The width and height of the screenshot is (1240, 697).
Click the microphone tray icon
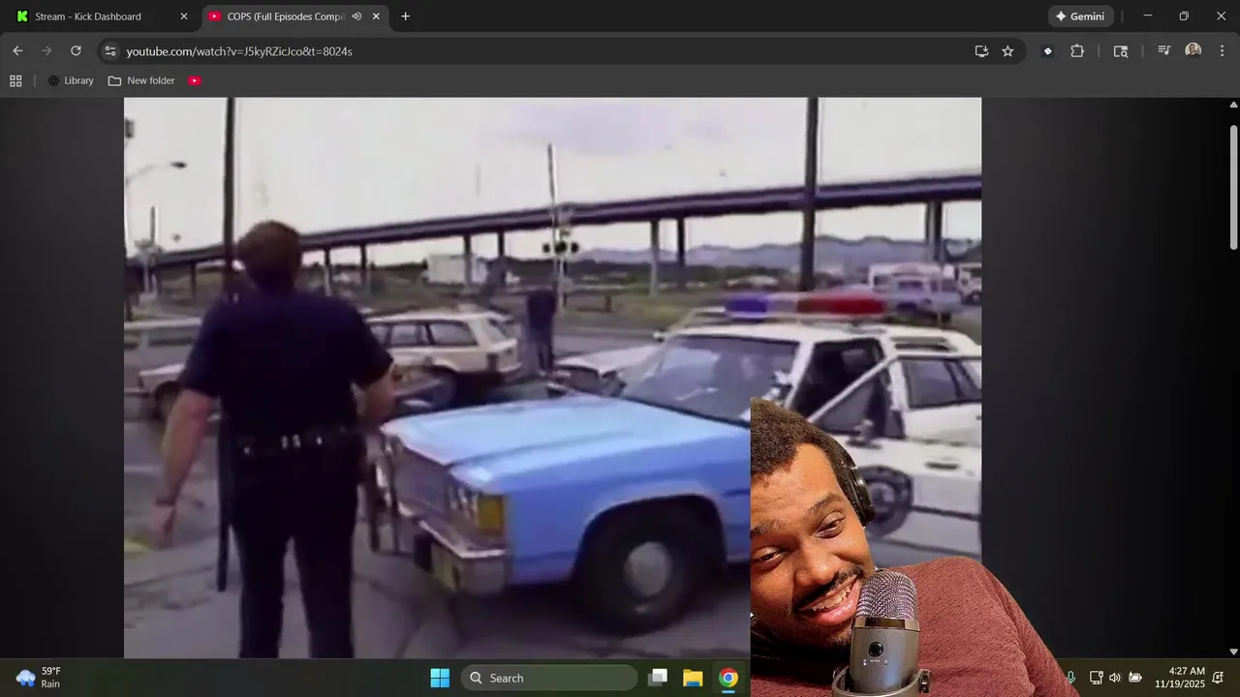[x=1070, y=678]
